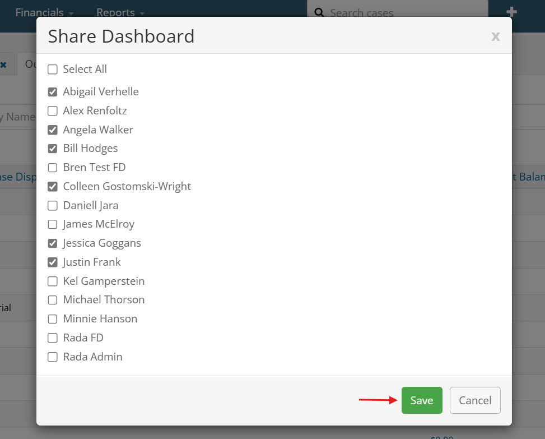Screen dimensions: 545x439
Task: Check Kel Gamperstein
Action: tap(53, 281)
